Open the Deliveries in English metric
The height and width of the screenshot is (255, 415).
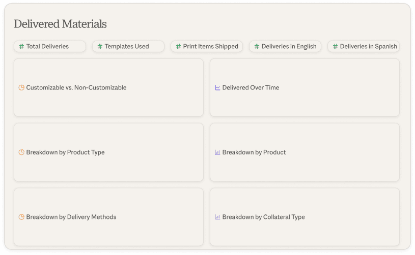285,46
